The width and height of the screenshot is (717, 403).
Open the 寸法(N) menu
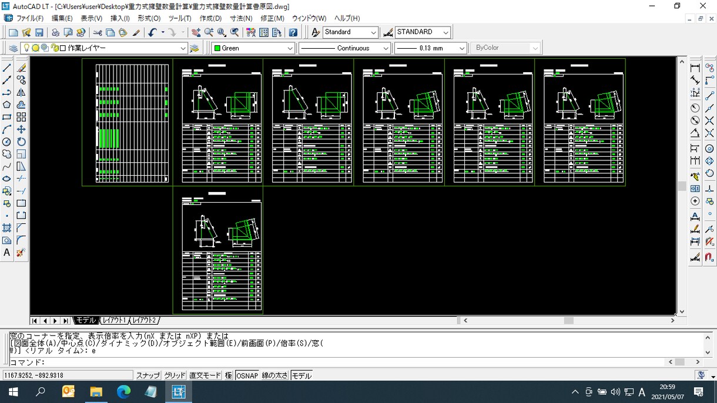coord(241,18)
